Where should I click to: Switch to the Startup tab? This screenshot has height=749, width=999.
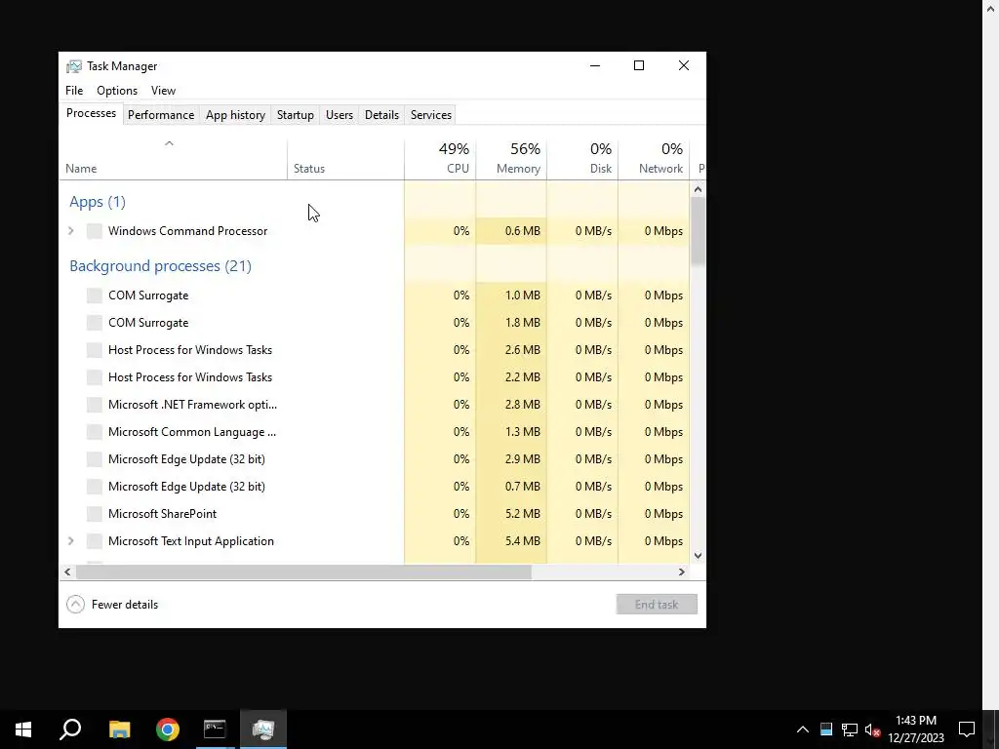click(295, 115)
